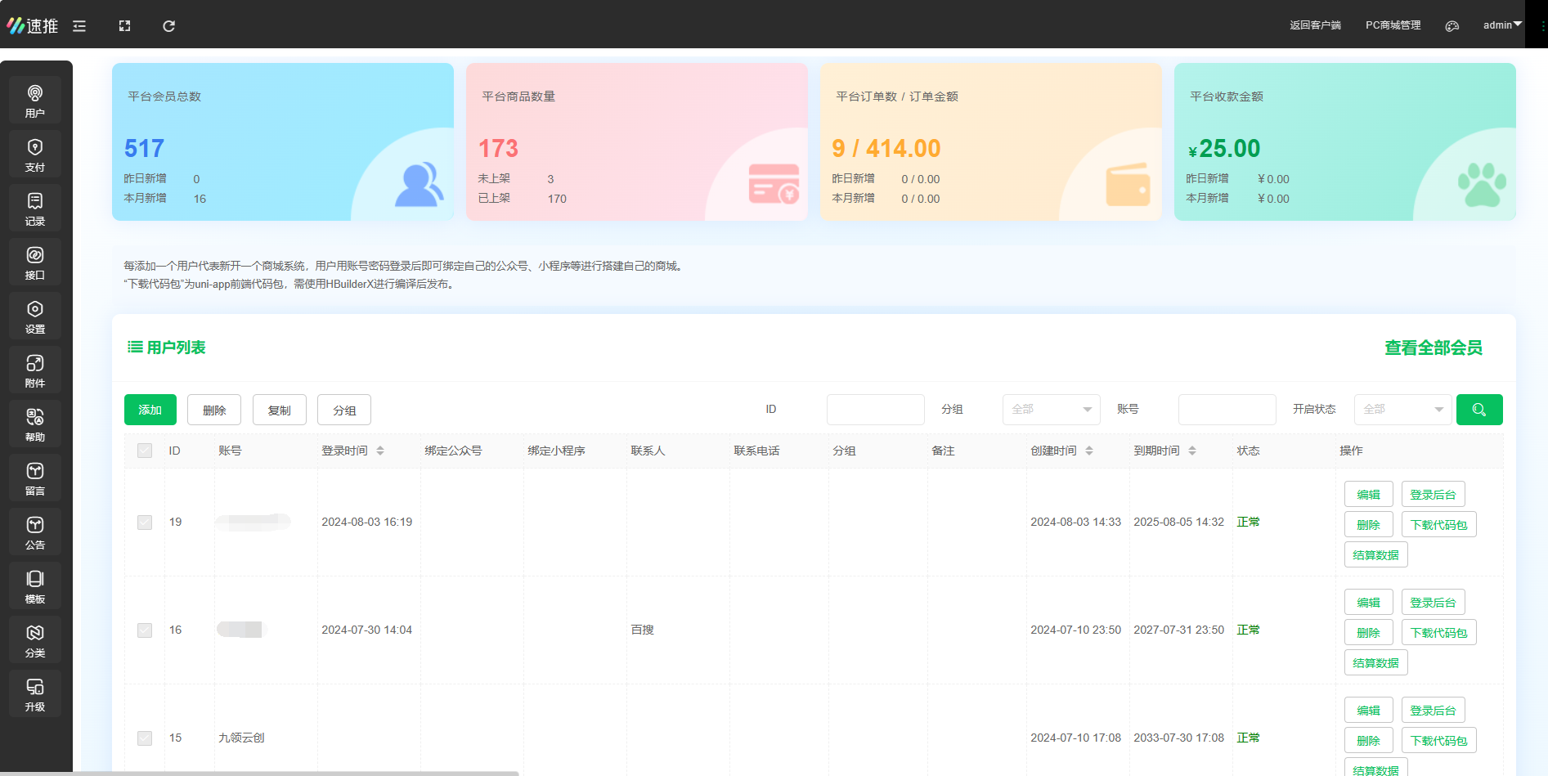
Task: Click the 平台收款金额 card
Action: tap(1345, 141)
